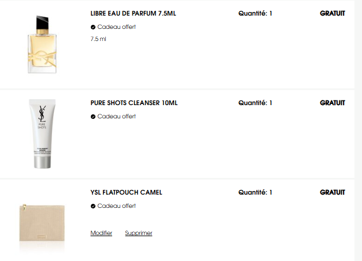Open the Modifier link for flatpouch
The image size is (362, 261).
point(101,233)
